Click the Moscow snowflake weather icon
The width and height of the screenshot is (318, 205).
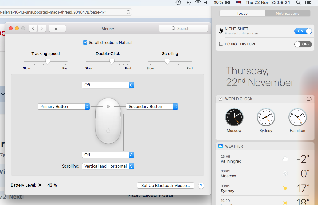click(x=285, y=174)
